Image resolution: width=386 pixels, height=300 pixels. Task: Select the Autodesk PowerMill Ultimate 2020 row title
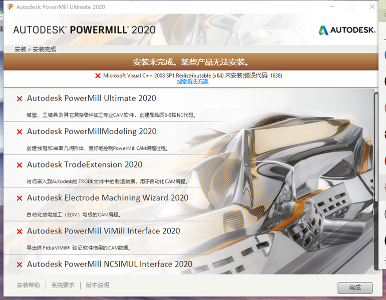click(x=92, y=98)
